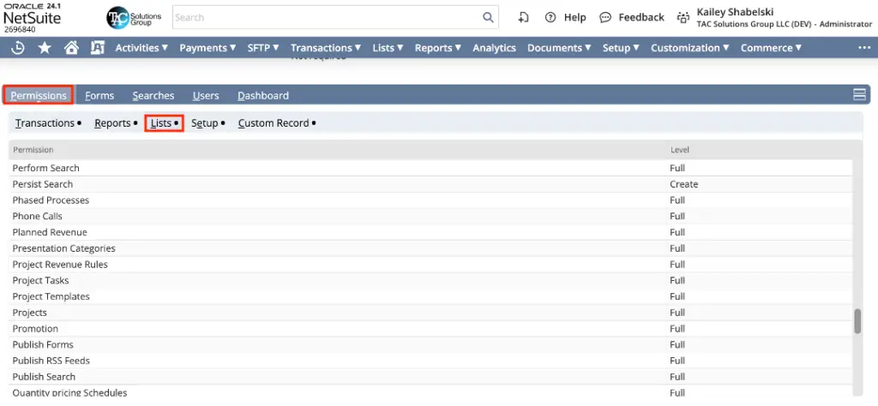This screenshot has height=406, width=878.
Task: Open the Recent Records clock icon
Action: [17, 48]
